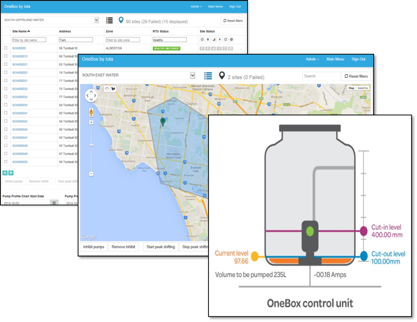Tick the checkbox for site SGW0005
The image size is (417, 322).
point(6,48)
